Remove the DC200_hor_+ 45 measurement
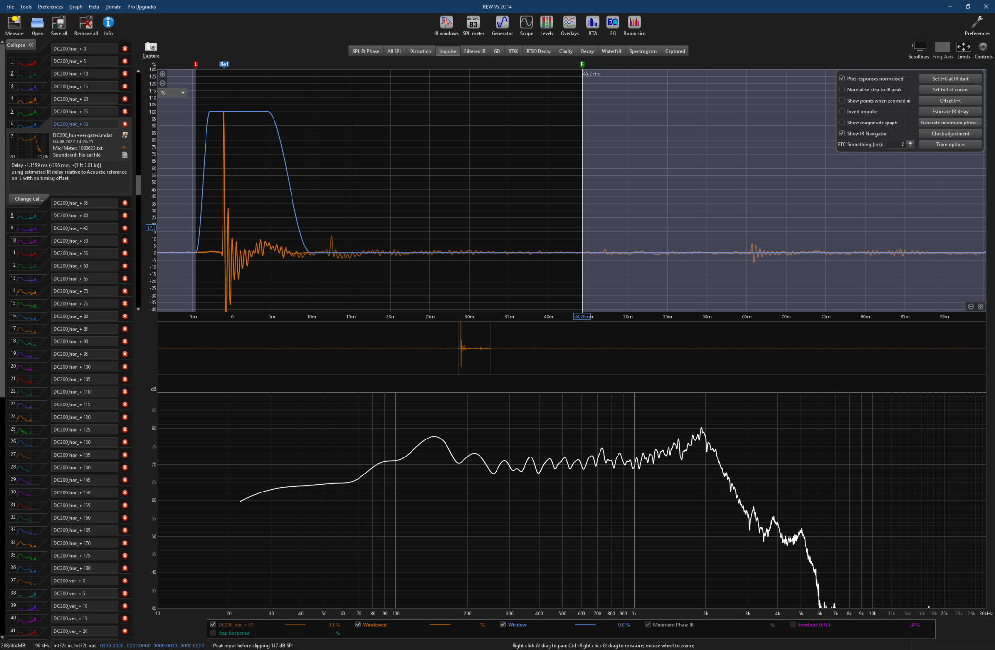This screenshot has width=995, height=650. point(125,228)
